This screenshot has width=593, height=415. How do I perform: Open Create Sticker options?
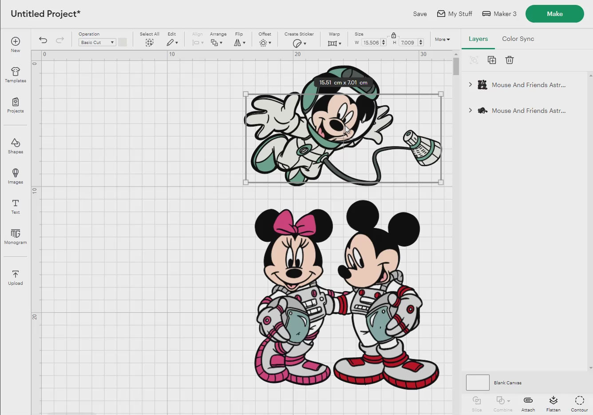pyautogui.click(x=299, y=43)
